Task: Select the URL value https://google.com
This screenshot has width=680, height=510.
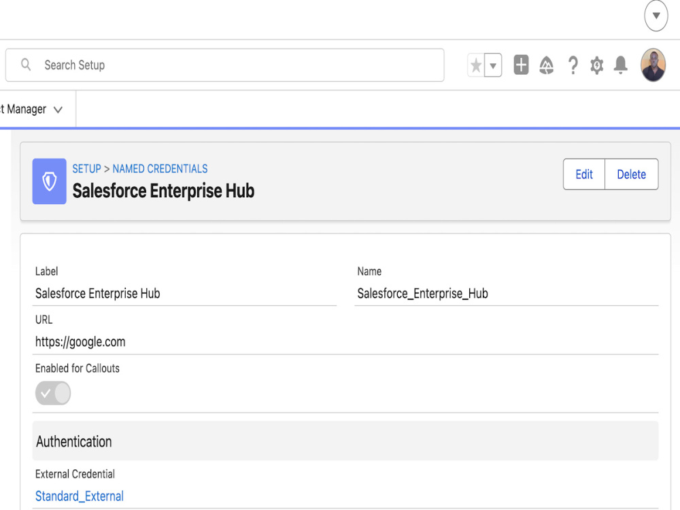Action: 80,342
